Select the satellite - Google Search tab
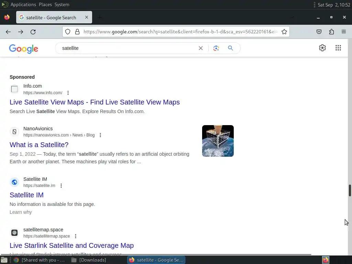 coord(54,17)
